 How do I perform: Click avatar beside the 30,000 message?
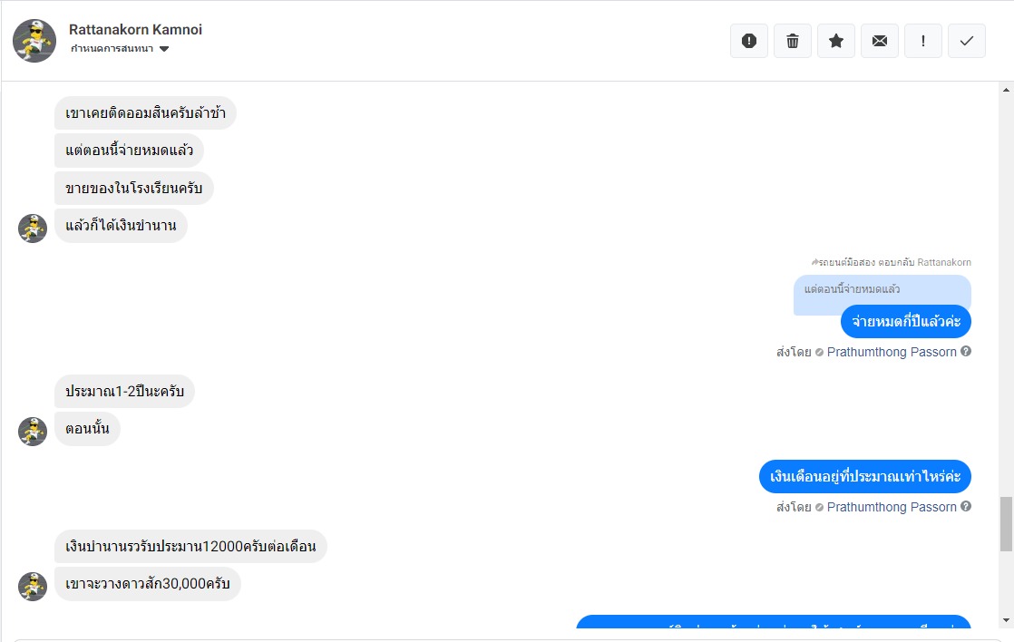tap(33, 587)
